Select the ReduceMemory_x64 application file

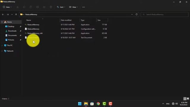tap(35, 33)
